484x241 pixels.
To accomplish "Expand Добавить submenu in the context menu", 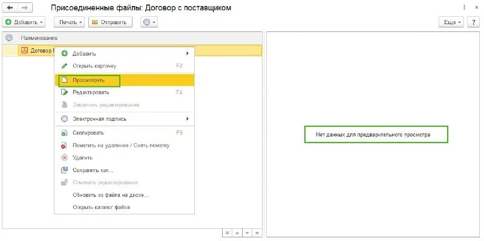I will tap(125, 54).
